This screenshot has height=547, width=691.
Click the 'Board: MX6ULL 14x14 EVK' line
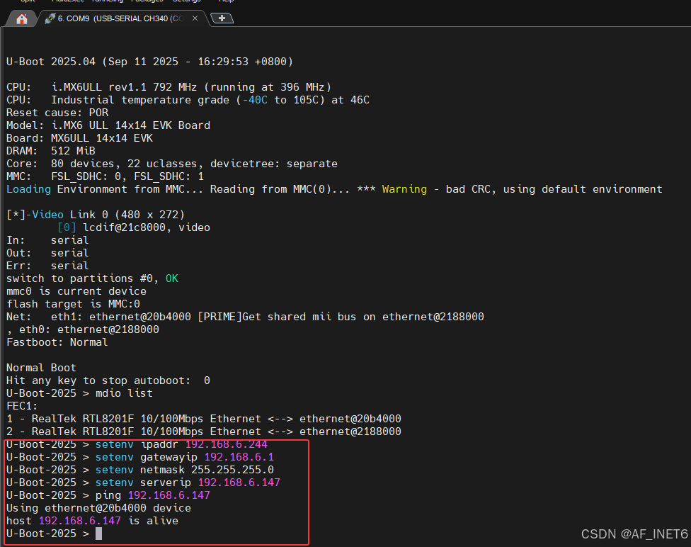point(80,138)
